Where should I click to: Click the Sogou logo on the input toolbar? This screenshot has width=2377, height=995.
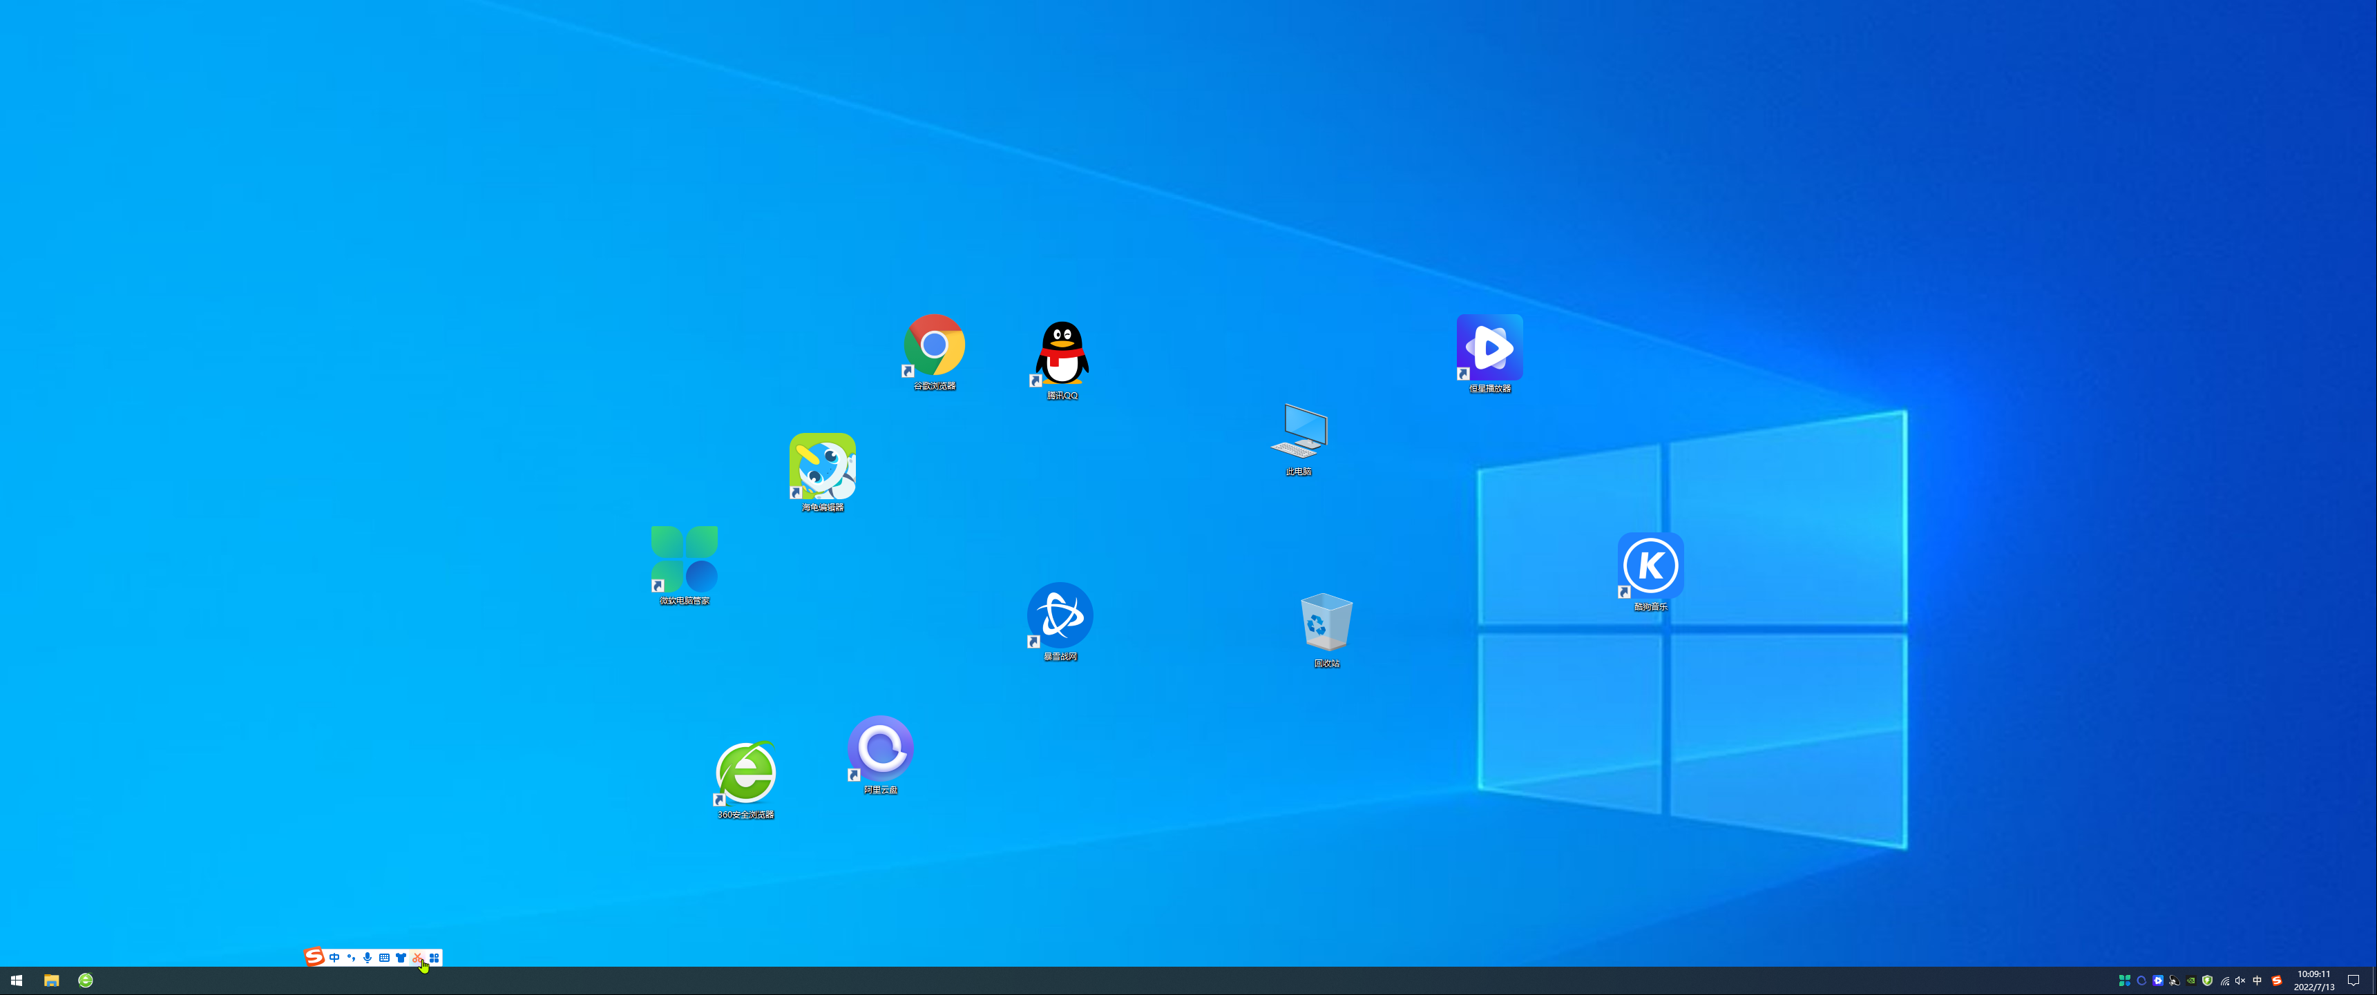click(x=314, y=957)
